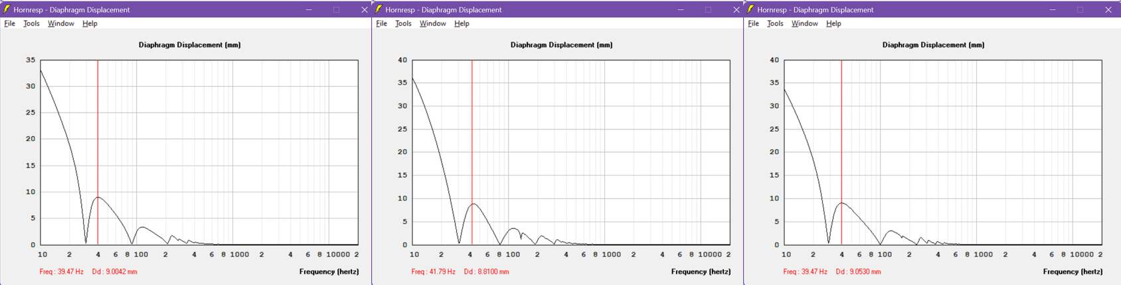Click 'Dd : 9.0530 mm' readout in right window

click(x=859, y=272)
